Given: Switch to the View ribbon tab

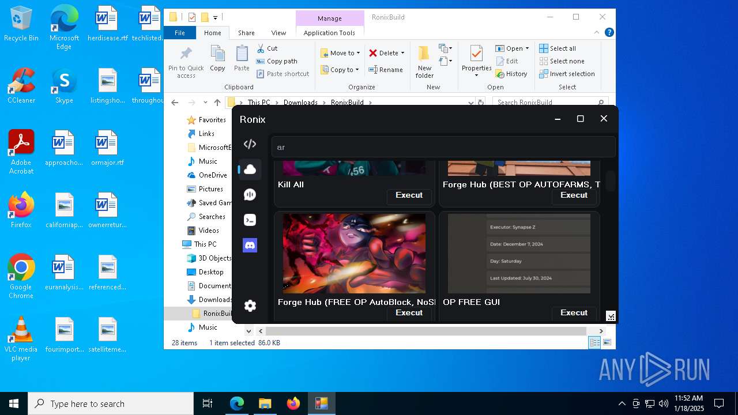Looking at the screenshot, I should 278,33.
